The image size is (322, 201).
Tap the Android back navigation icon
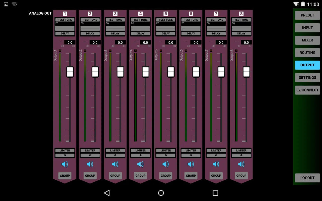click(107, 193)
